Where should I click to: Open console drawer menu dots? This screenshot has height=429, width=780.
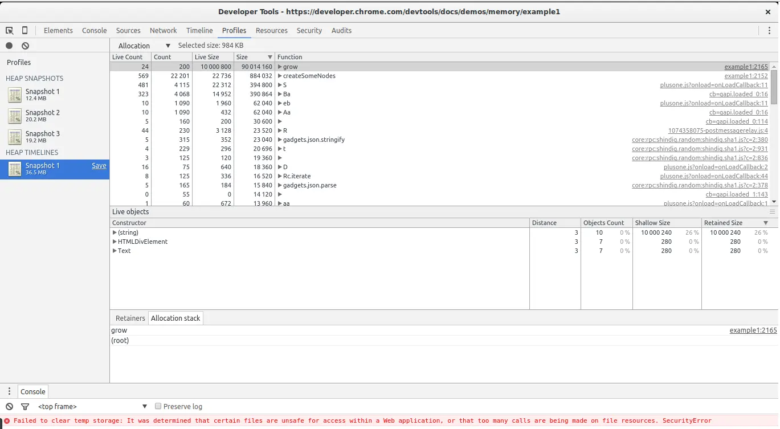9,391
